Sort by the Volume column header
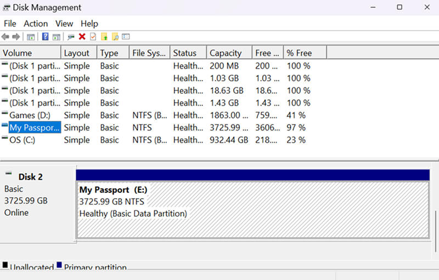This screenshot has height=280, width=439. [x=31, y=53]
